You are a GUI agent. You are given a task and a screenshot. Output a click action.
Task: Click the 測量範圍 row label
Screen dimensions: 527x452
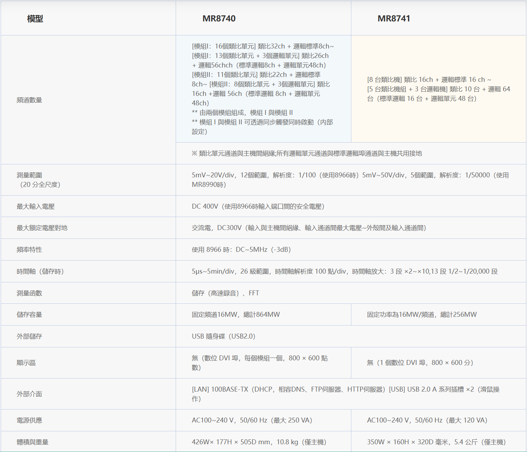(38, 180)
